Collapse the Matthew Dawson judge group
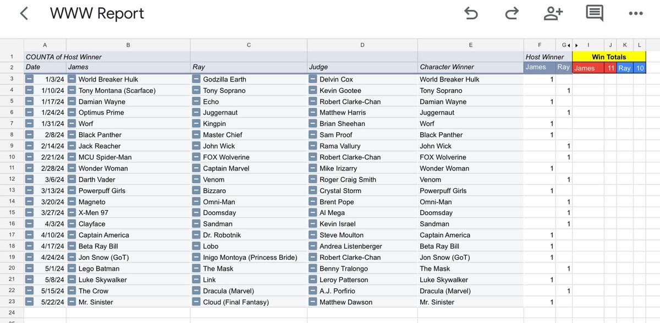Screen dimensions: 660x323 [312, 302]
